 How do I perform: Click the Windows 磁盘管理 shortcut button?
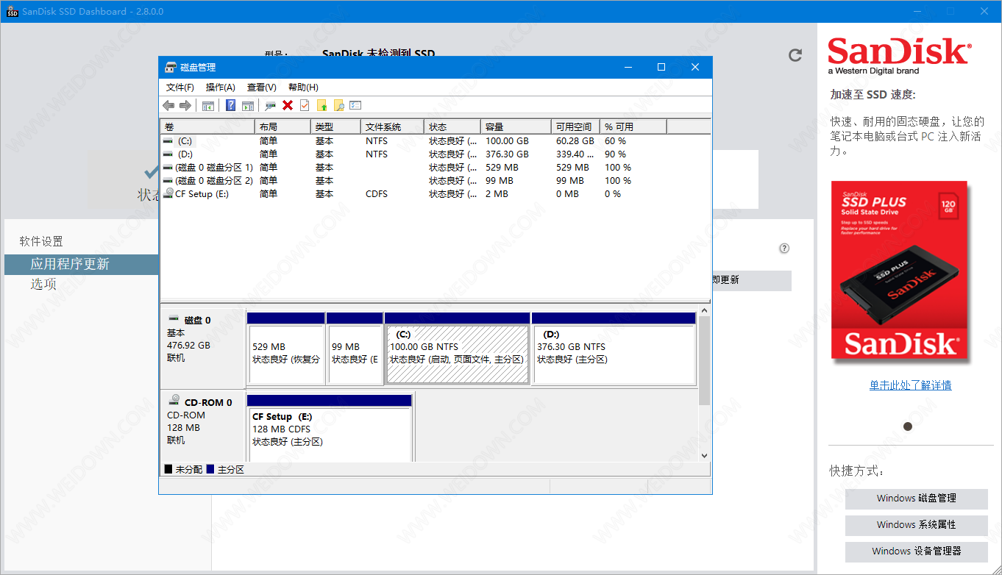click(916, 499)
